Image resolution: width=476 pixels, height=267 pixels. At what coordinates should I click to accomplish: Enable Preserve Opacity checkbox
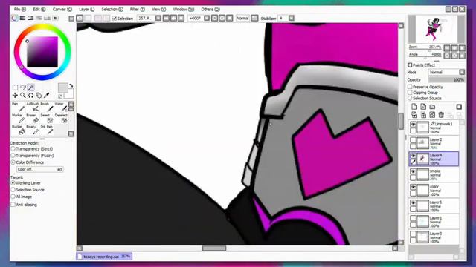pos(410,87)
